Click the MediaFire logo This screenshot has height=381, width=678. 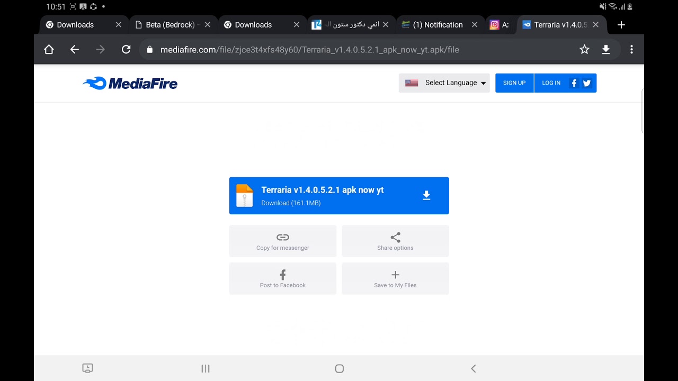[130, 83]
